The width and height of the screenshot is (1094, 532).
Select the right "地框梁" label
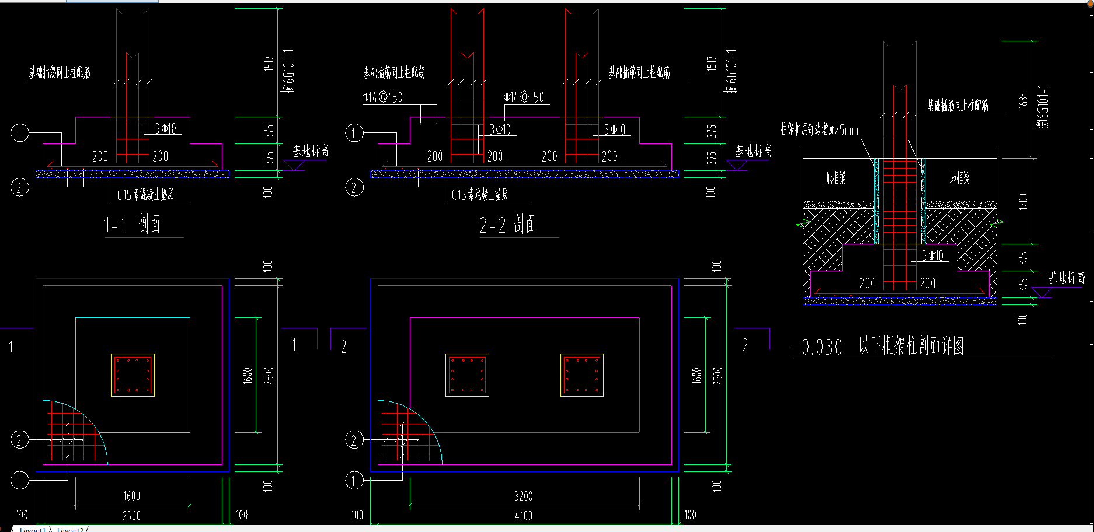pos(960,178)
